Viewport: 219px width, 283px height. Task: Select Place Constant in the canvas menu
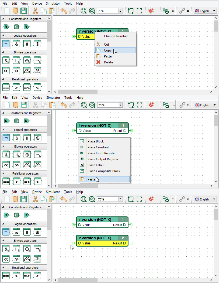[104, 147]
